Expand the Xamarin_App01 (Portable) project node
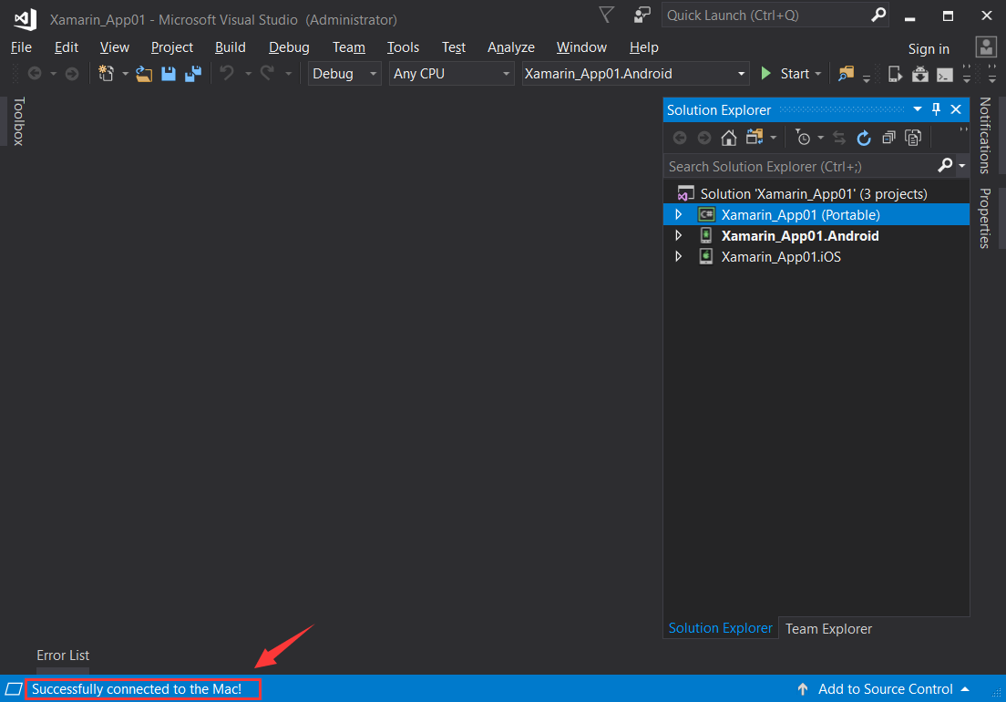This screenshot has width=1006, height=702. click(x=679, y=214)
